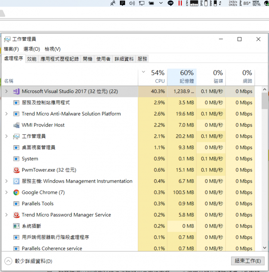Click the 服務及控制站應用程式 process icon
The height and width of the screenshot is (272, 269).
click(16, 103)
